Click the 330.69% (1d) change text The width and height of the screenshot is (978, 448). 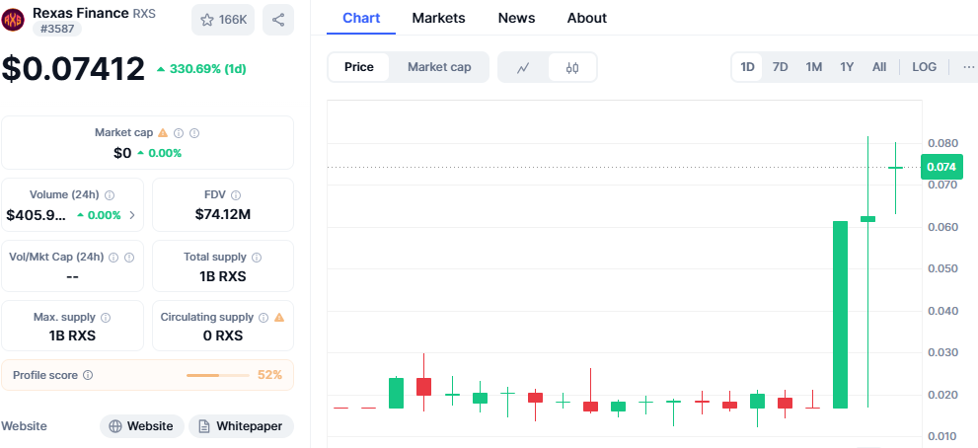click(x=207, y=69)
